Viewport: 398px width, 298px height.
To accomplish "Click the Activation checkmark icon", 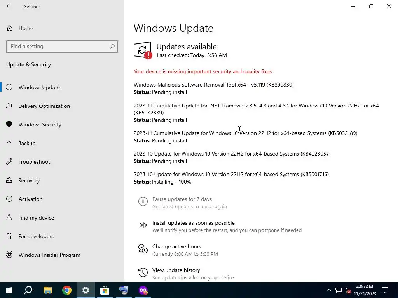I will click(9, 199).
